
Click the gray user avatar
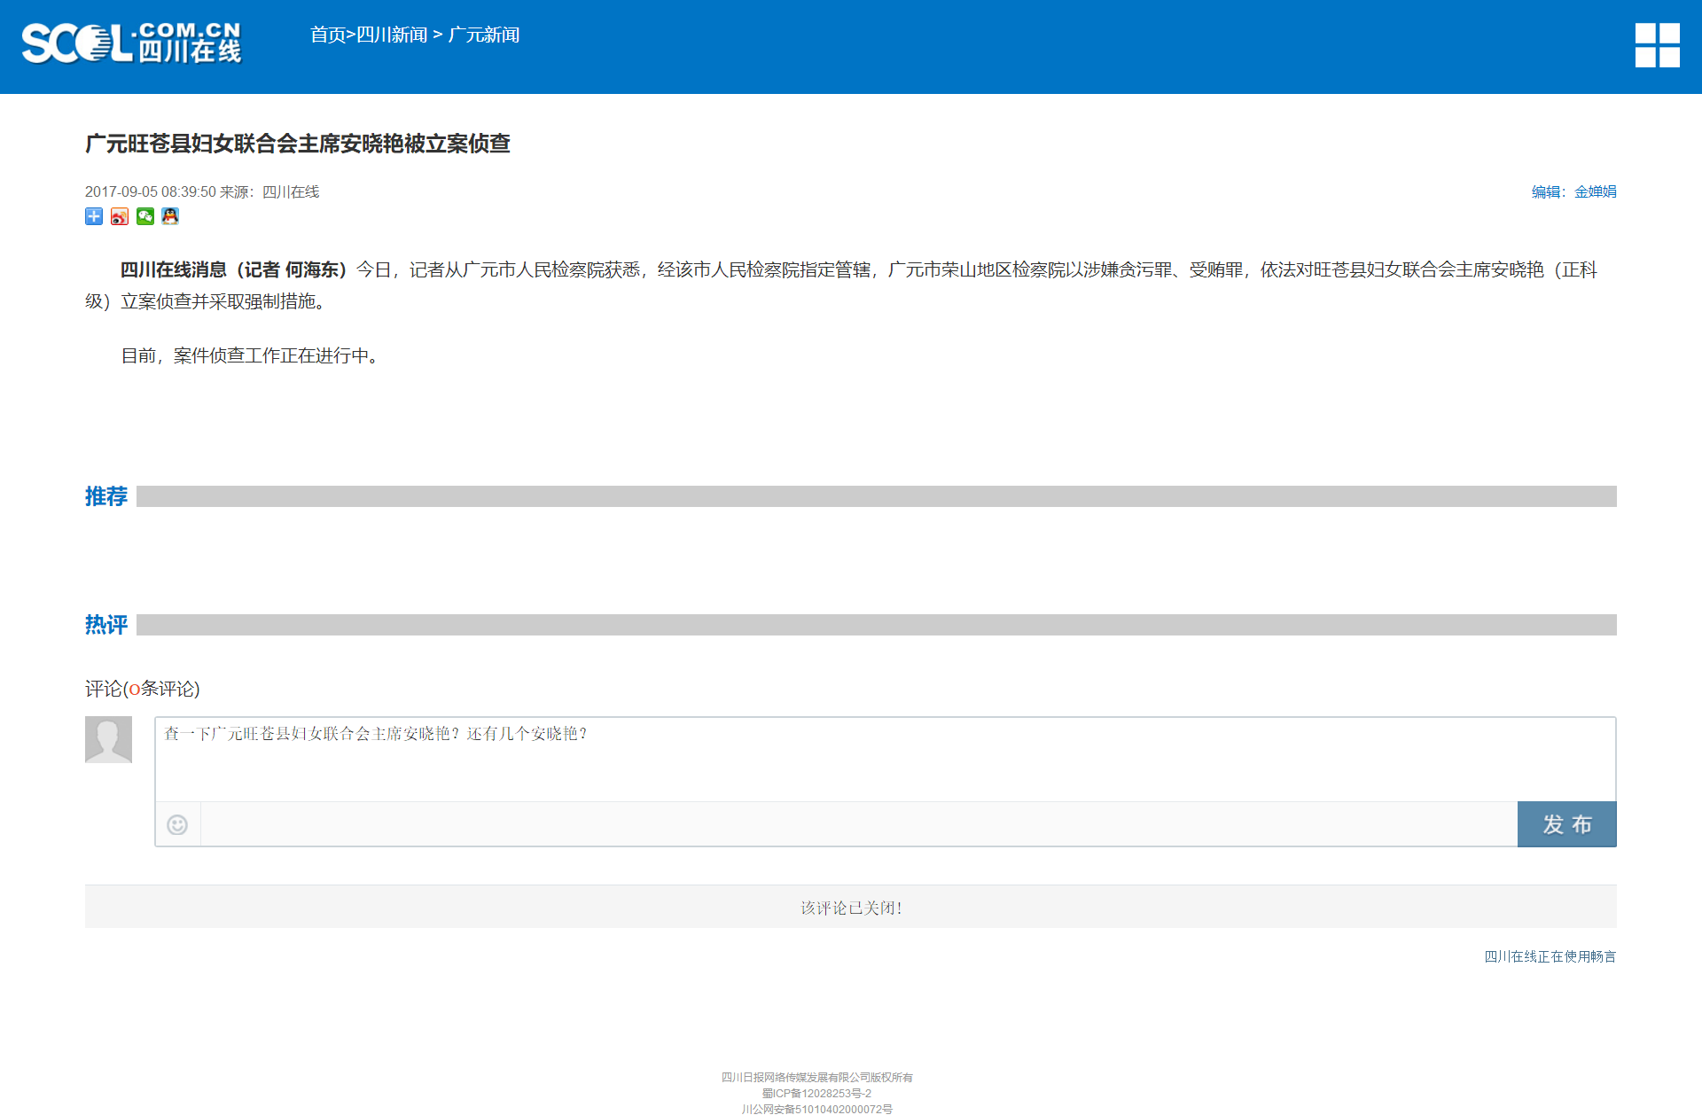[x=108, y=739]
